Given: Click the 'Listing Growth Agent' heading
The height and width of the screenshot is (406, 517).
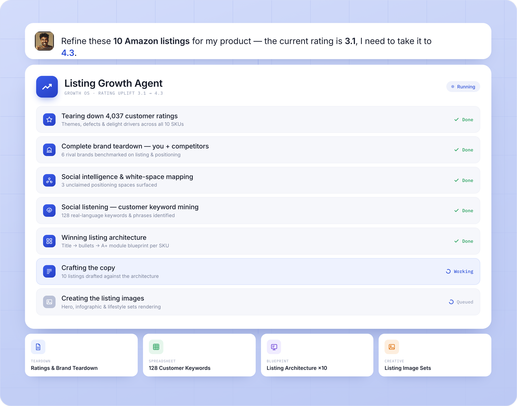Looking at the screenshot, I should click(x=113, y=83).
